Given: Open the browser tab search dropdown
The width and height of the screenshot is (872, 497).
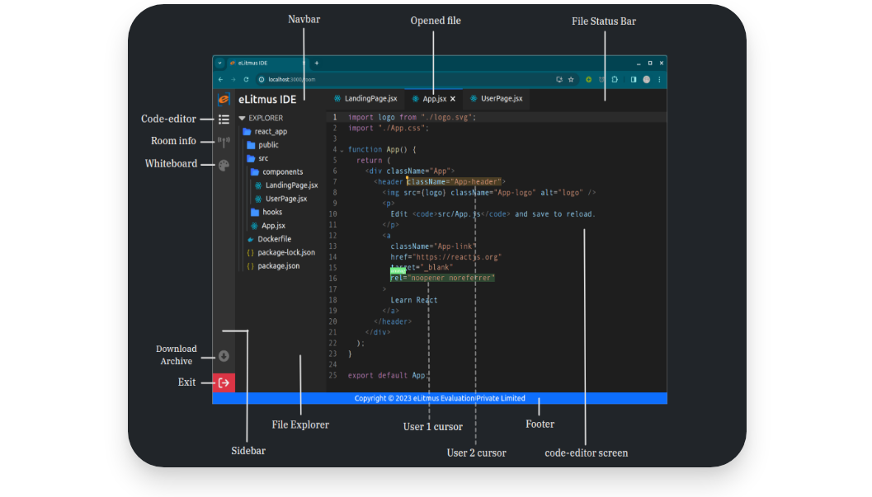Looking at the screenshot, I should click(x=219, y=63).
